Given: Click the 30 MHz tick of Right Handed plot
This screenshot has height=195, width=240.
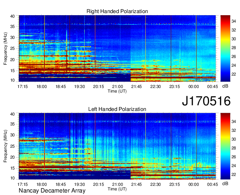Looking at the screenshot, I should pyautogui.click(x=12, y=37).
